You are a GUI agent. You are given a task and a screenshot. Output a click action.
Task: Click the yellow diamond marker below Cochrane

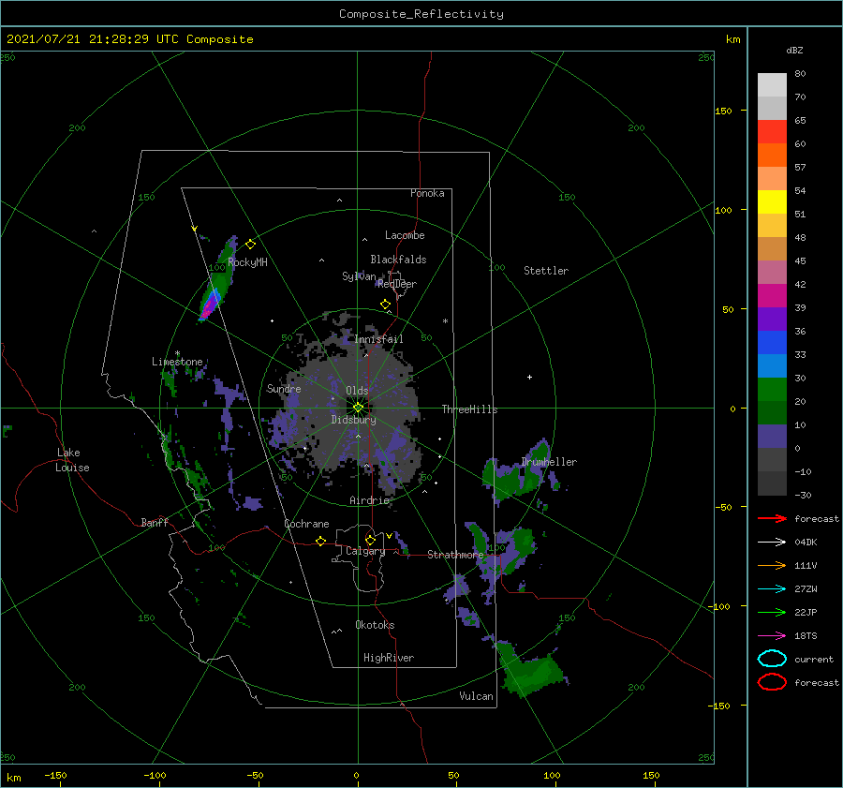(x=321, y=541)
